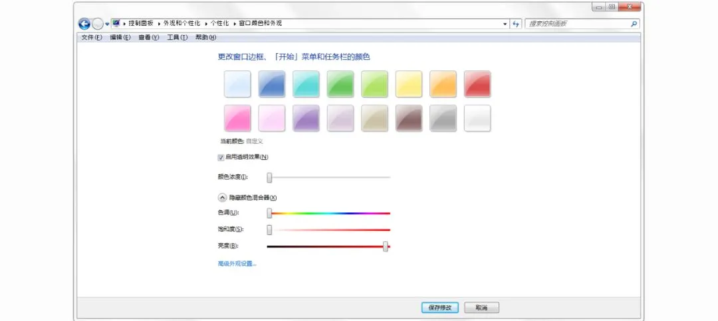Screen dimensions: 718x321
Task: Choose the tan beige color swatch
Action: tap(374, 118)
